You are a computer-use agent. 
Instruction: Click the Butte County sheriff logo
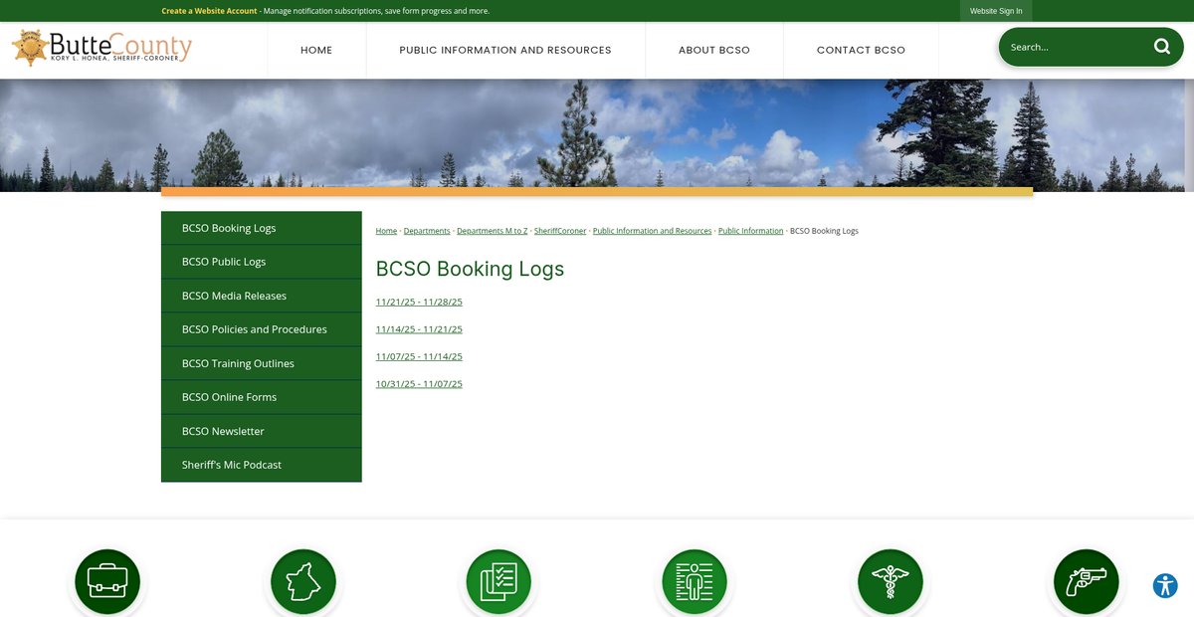click(101, 48)
